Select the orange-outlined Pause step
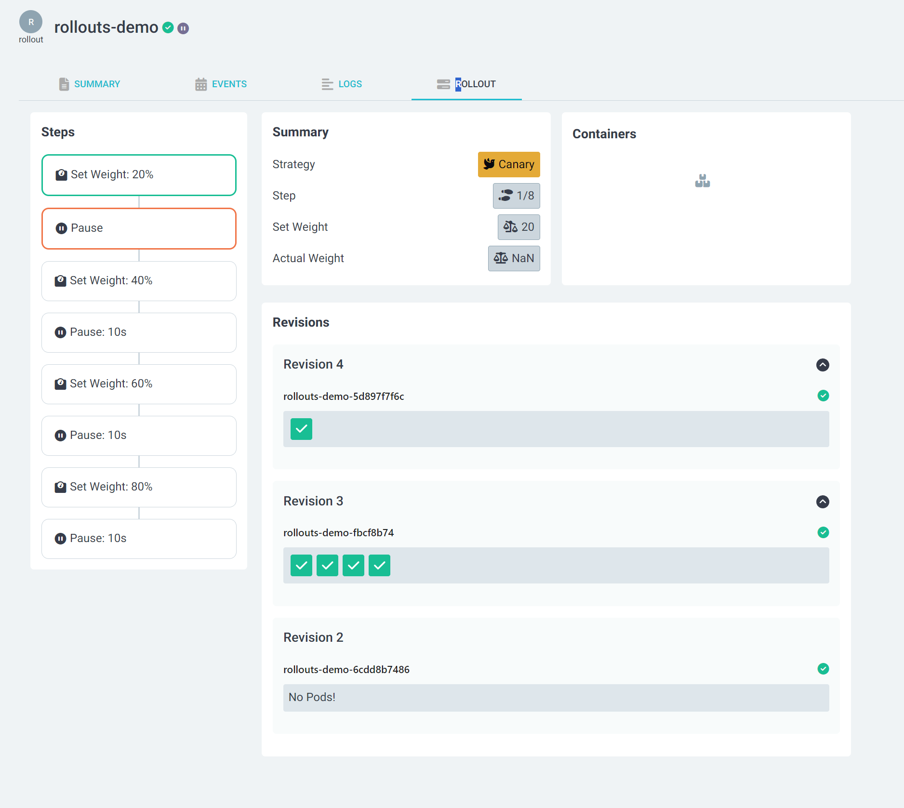Screen dimensions: 904x808 pos(139,228)
